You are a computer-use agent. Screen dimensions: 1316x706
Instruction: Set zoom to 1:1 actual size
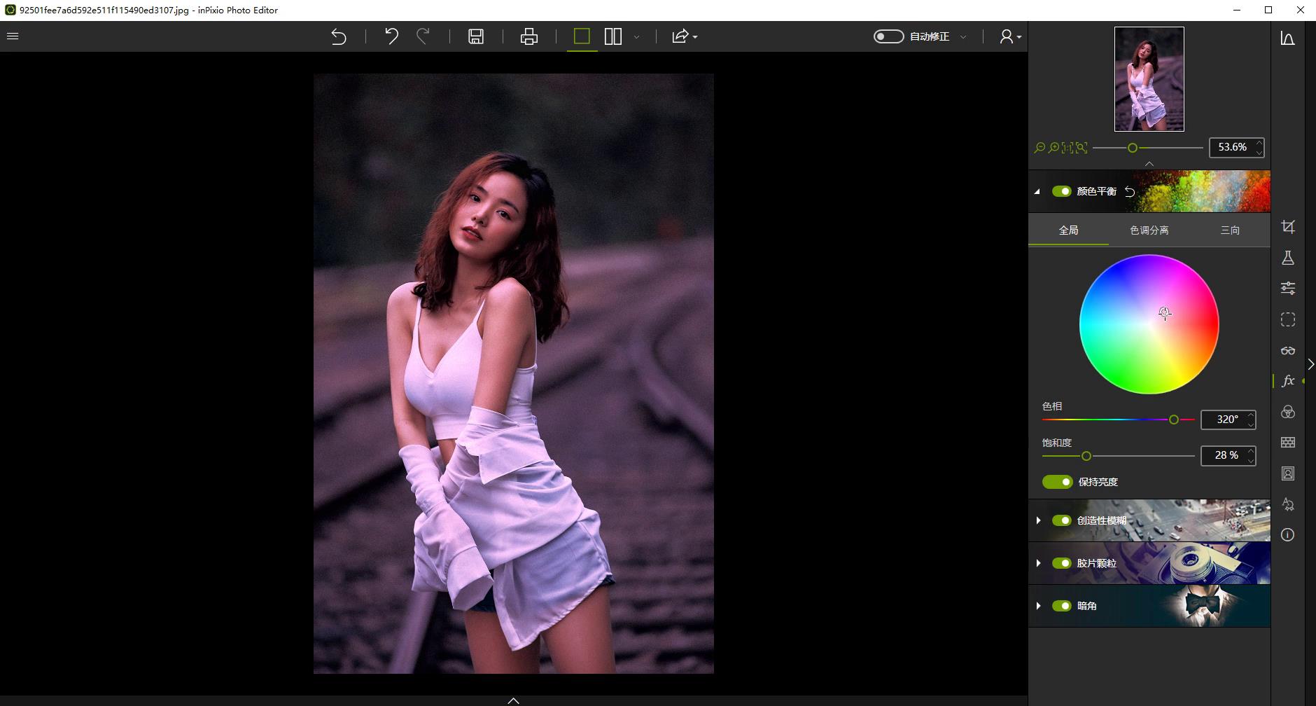click(x=1067, y=148)
